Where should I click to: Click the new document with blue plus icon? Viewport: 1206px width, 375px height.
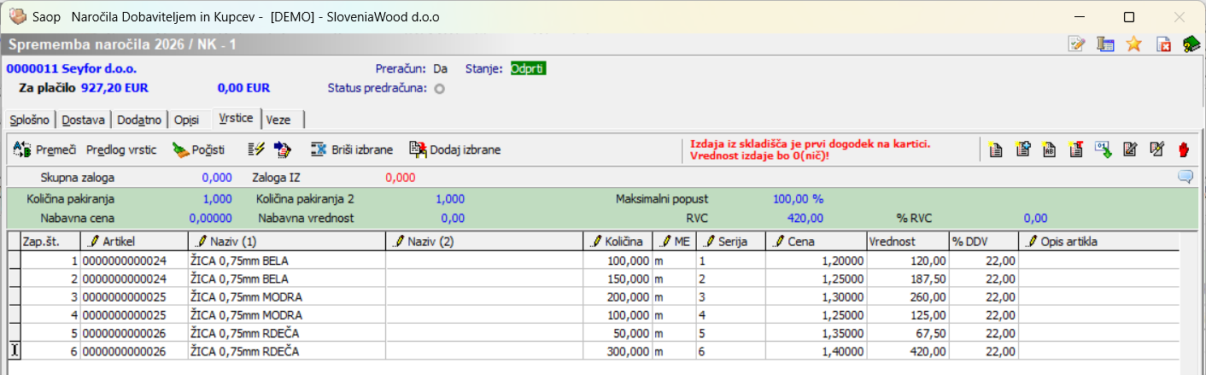pyautogui.click(x=1022, y=149)
